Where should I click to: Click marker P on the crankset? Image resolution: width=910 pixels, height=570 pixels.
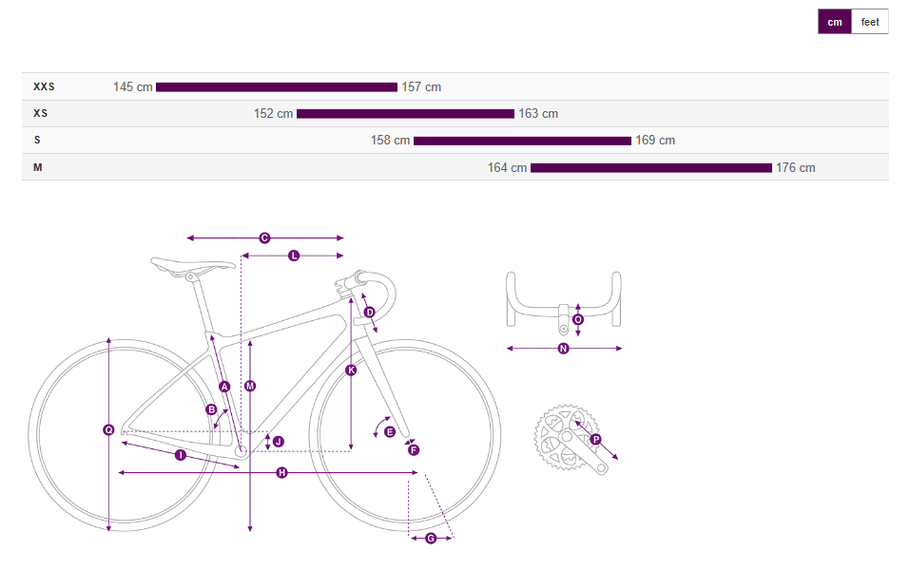point(596,440)
